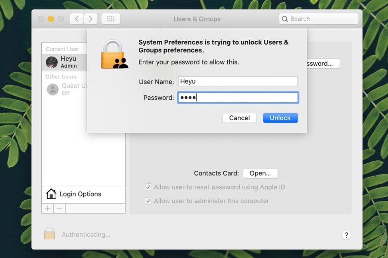The width and height of the screenshot is (388, 258).
Task: Click the padlock icon in the password dialog
Action: (114, 55)
